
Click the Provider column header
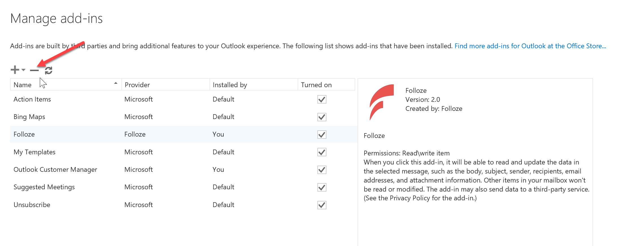(x=165, y=85)
